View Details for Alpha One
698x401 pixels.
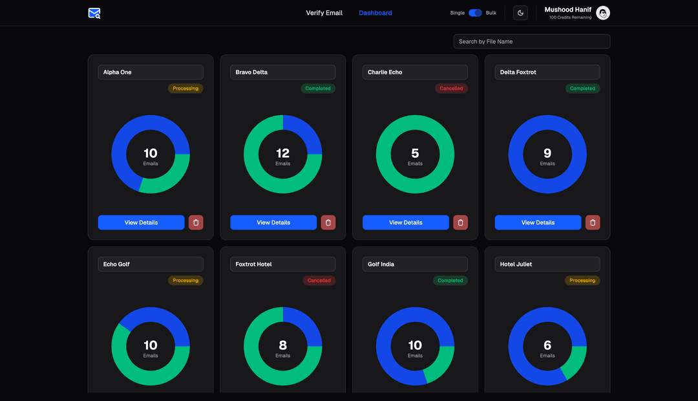(x=141, y=222)
